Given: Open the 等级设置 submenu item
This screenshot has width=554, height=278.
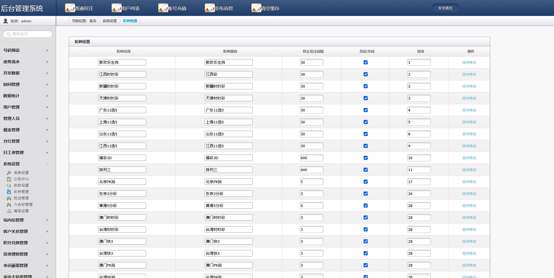Looking at the screenshot, I should [21, 211].
